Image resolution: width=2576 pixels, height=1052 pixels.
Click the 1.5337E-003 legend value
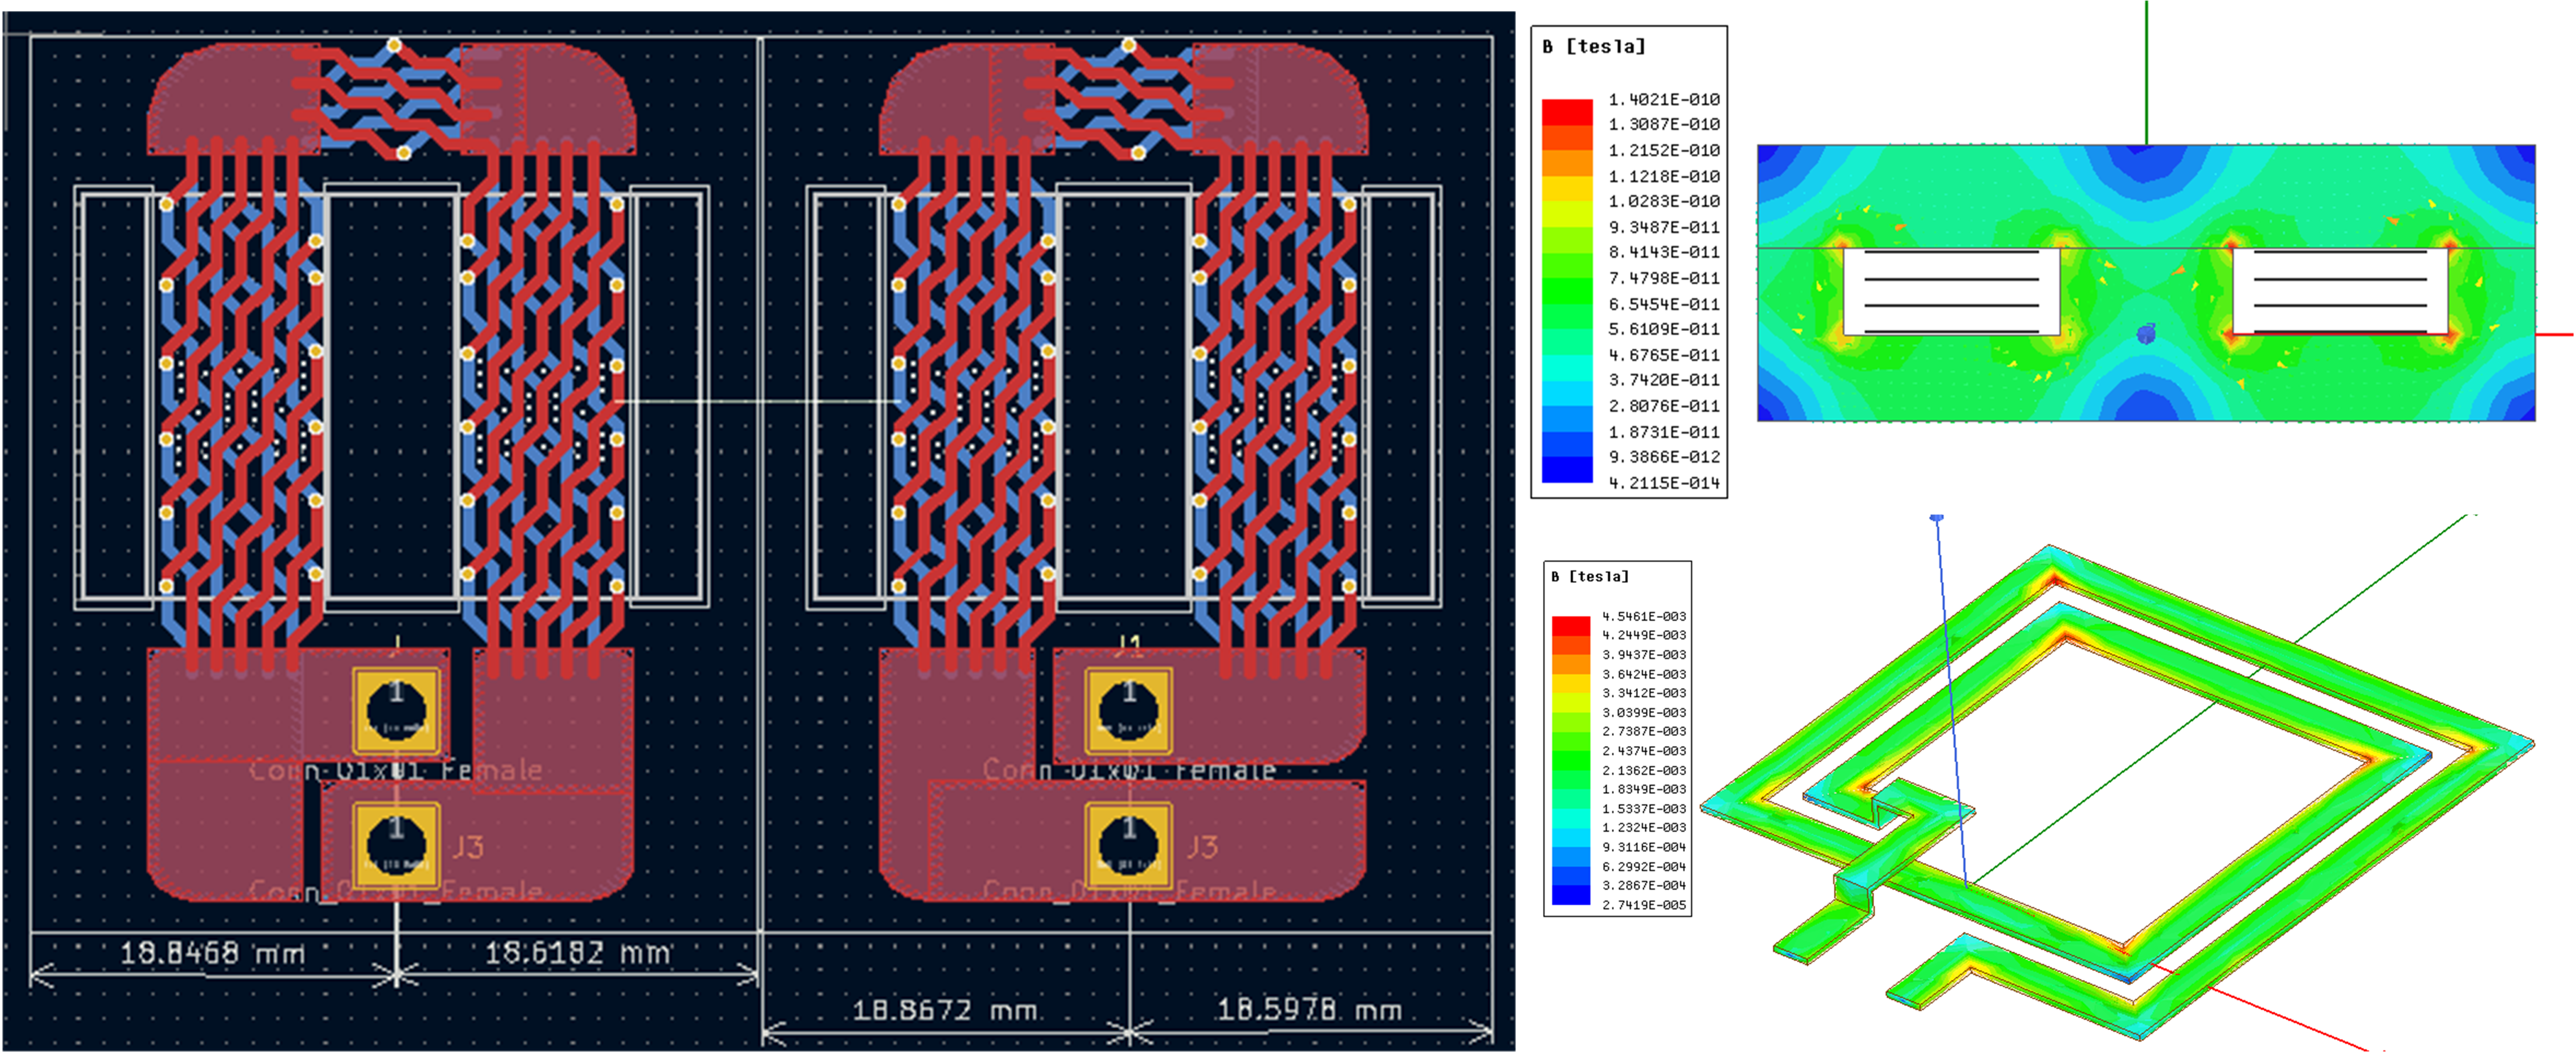tap(1644, 809)
